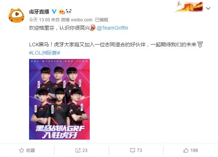Viewport: 218px width, 157px height.
Task: Open the GRF team poster thumbnail
Action: point(59,99)
